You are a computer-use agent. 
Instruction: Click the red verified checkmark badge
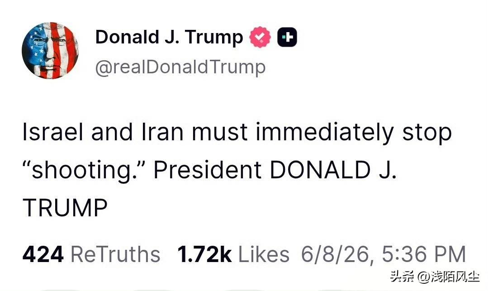point(260,37)
